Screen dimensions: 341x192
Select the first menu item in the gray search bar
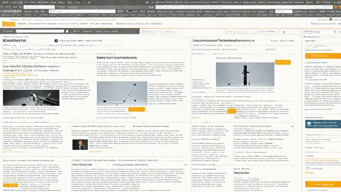pyautogui.click(x=77, y=31)
